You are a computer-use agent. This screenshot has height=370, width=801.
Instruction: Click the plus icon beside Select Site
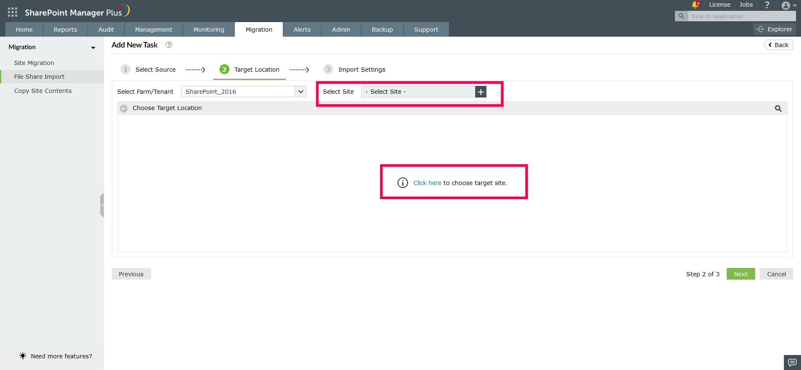pos(481,92)
